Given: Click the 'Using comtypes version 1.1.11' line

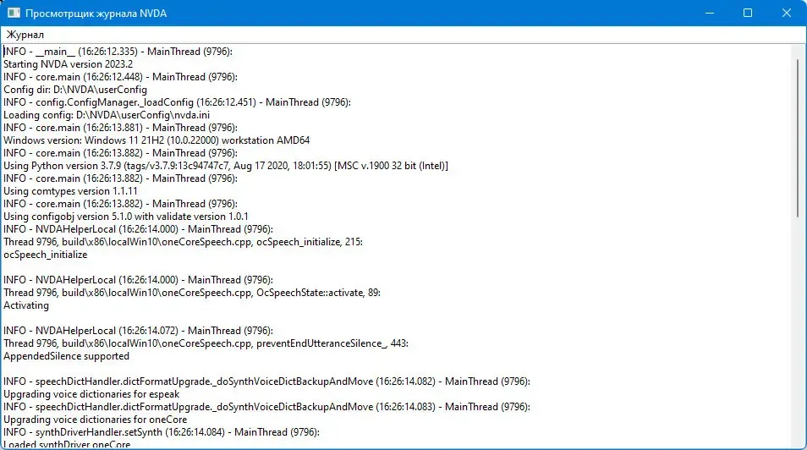Looking at the screenshot, I should point(70,191).
